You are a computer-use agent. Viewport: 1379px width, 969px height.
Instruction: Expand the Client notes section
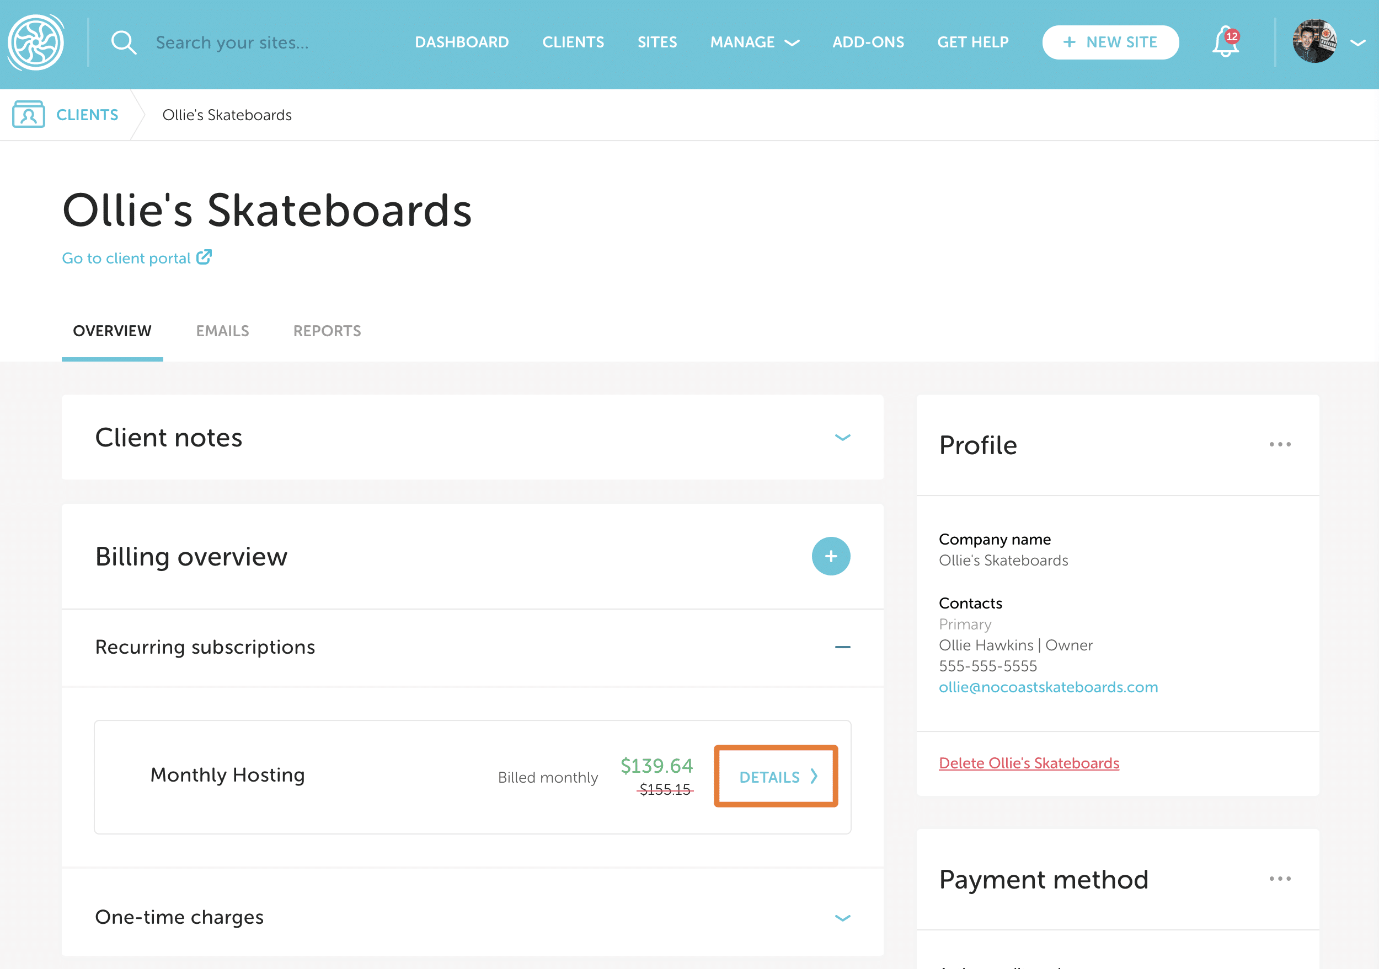pos(842,438)
